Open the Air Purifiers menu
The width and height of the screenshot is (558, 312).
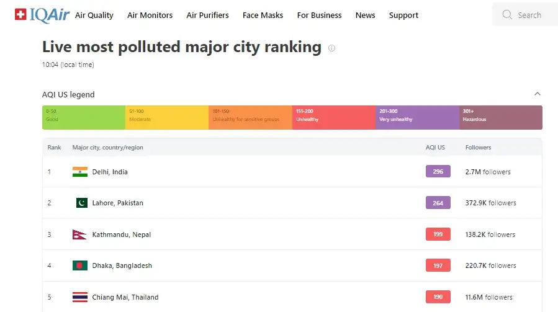(x=207, y=15)
